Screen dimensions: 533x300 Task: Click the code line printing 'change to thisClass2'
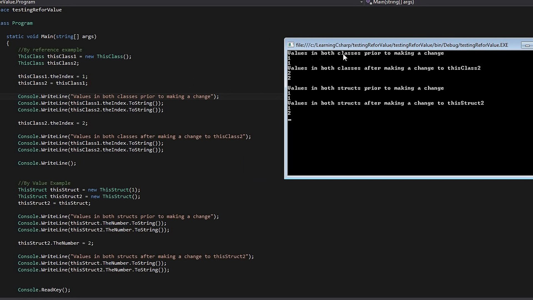tap(134, 136)
